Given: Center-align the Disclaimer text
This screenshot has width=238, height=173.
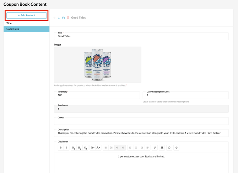Looking at the screenshot, I should pyautogui.click(x=136, y=147).
